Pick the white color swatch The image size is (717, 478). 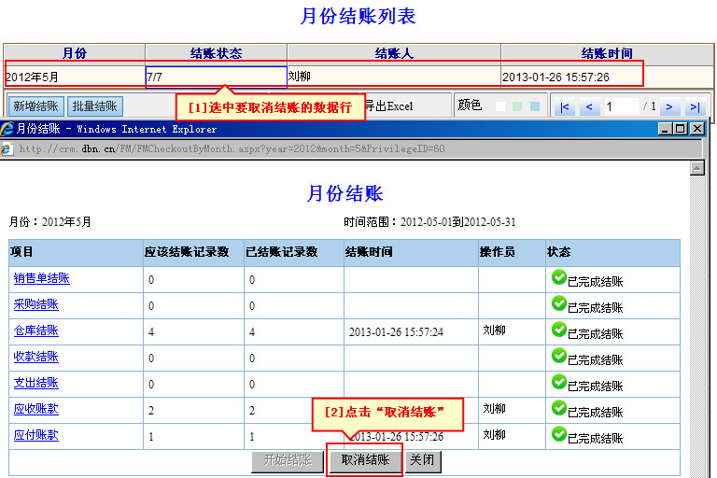click(x=499, y=106)
